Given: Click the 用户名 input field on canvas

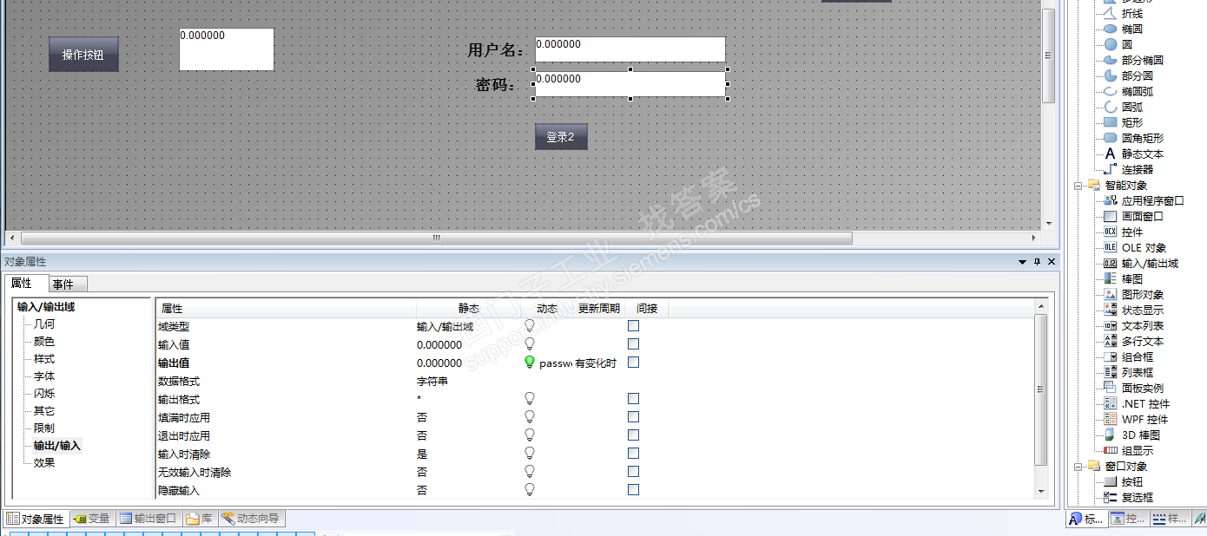Looking at the screenshot, I should (x=630, y=49).
